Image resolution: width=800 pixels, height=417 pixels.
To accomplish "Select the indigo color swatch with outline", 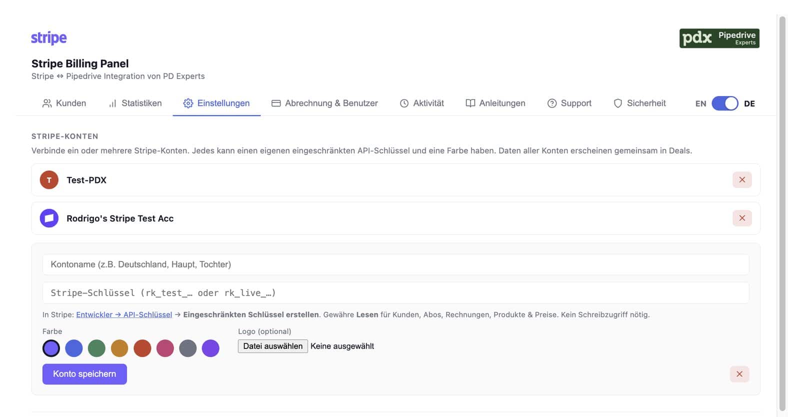I will coord(51,348).
